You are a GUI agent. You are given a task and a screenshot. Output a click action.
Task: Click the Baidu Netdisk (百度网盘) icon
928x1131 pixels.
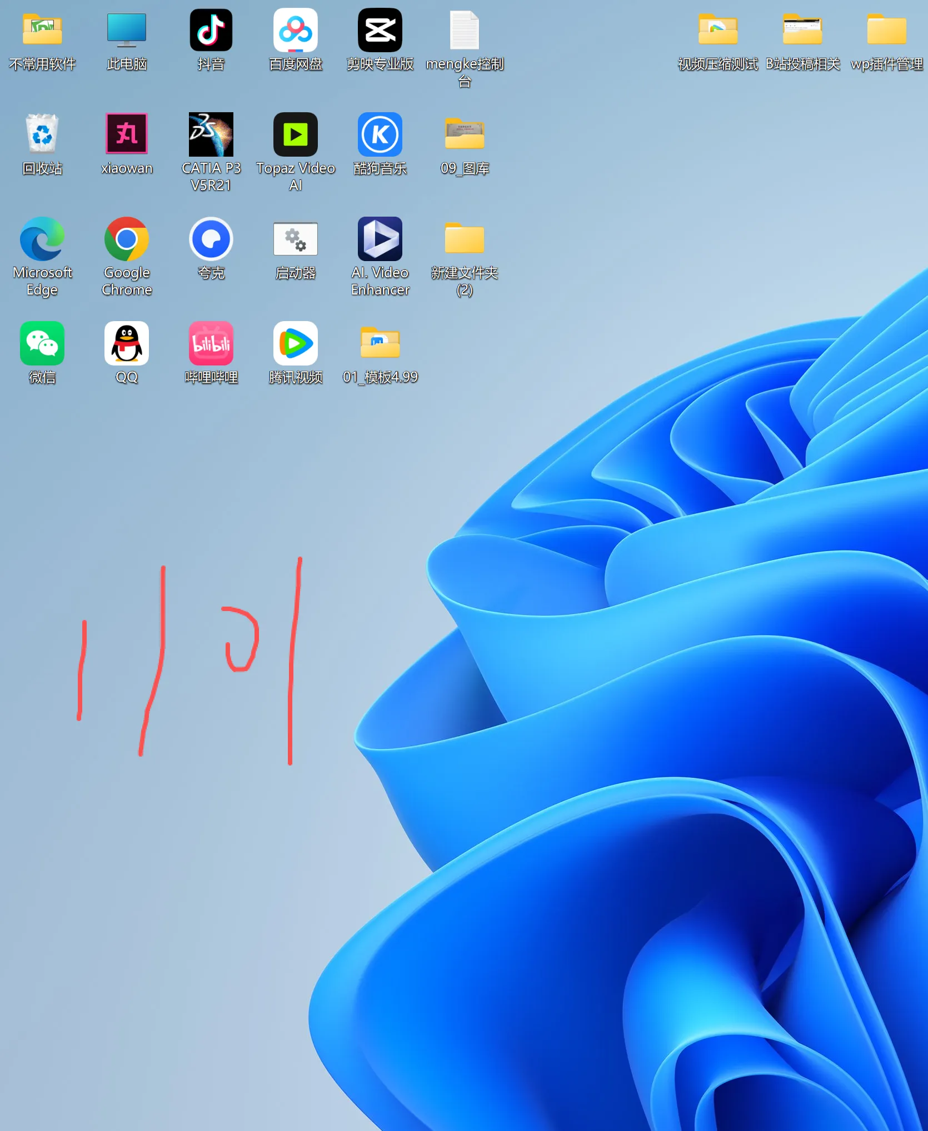(295, 30)
